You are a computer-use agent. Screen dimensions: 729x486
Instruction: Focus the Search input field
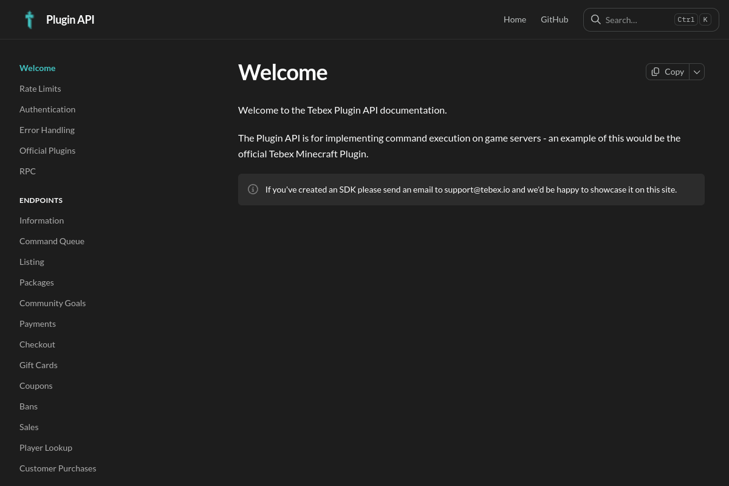coord(651,19)
